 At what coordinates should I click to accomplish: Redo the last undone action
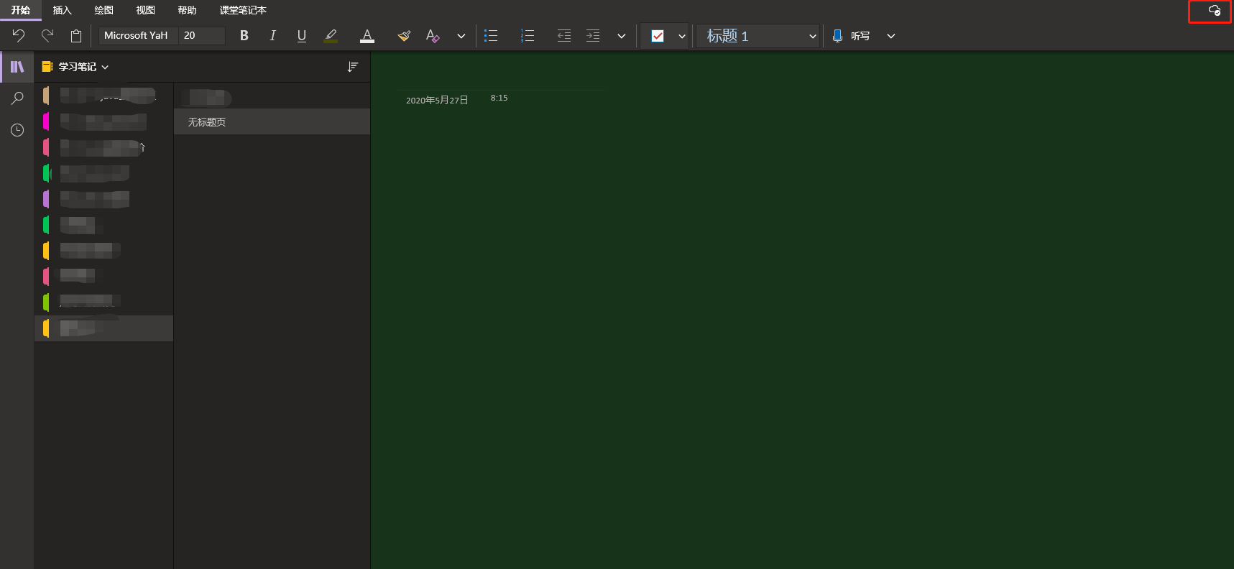point(47,36)
